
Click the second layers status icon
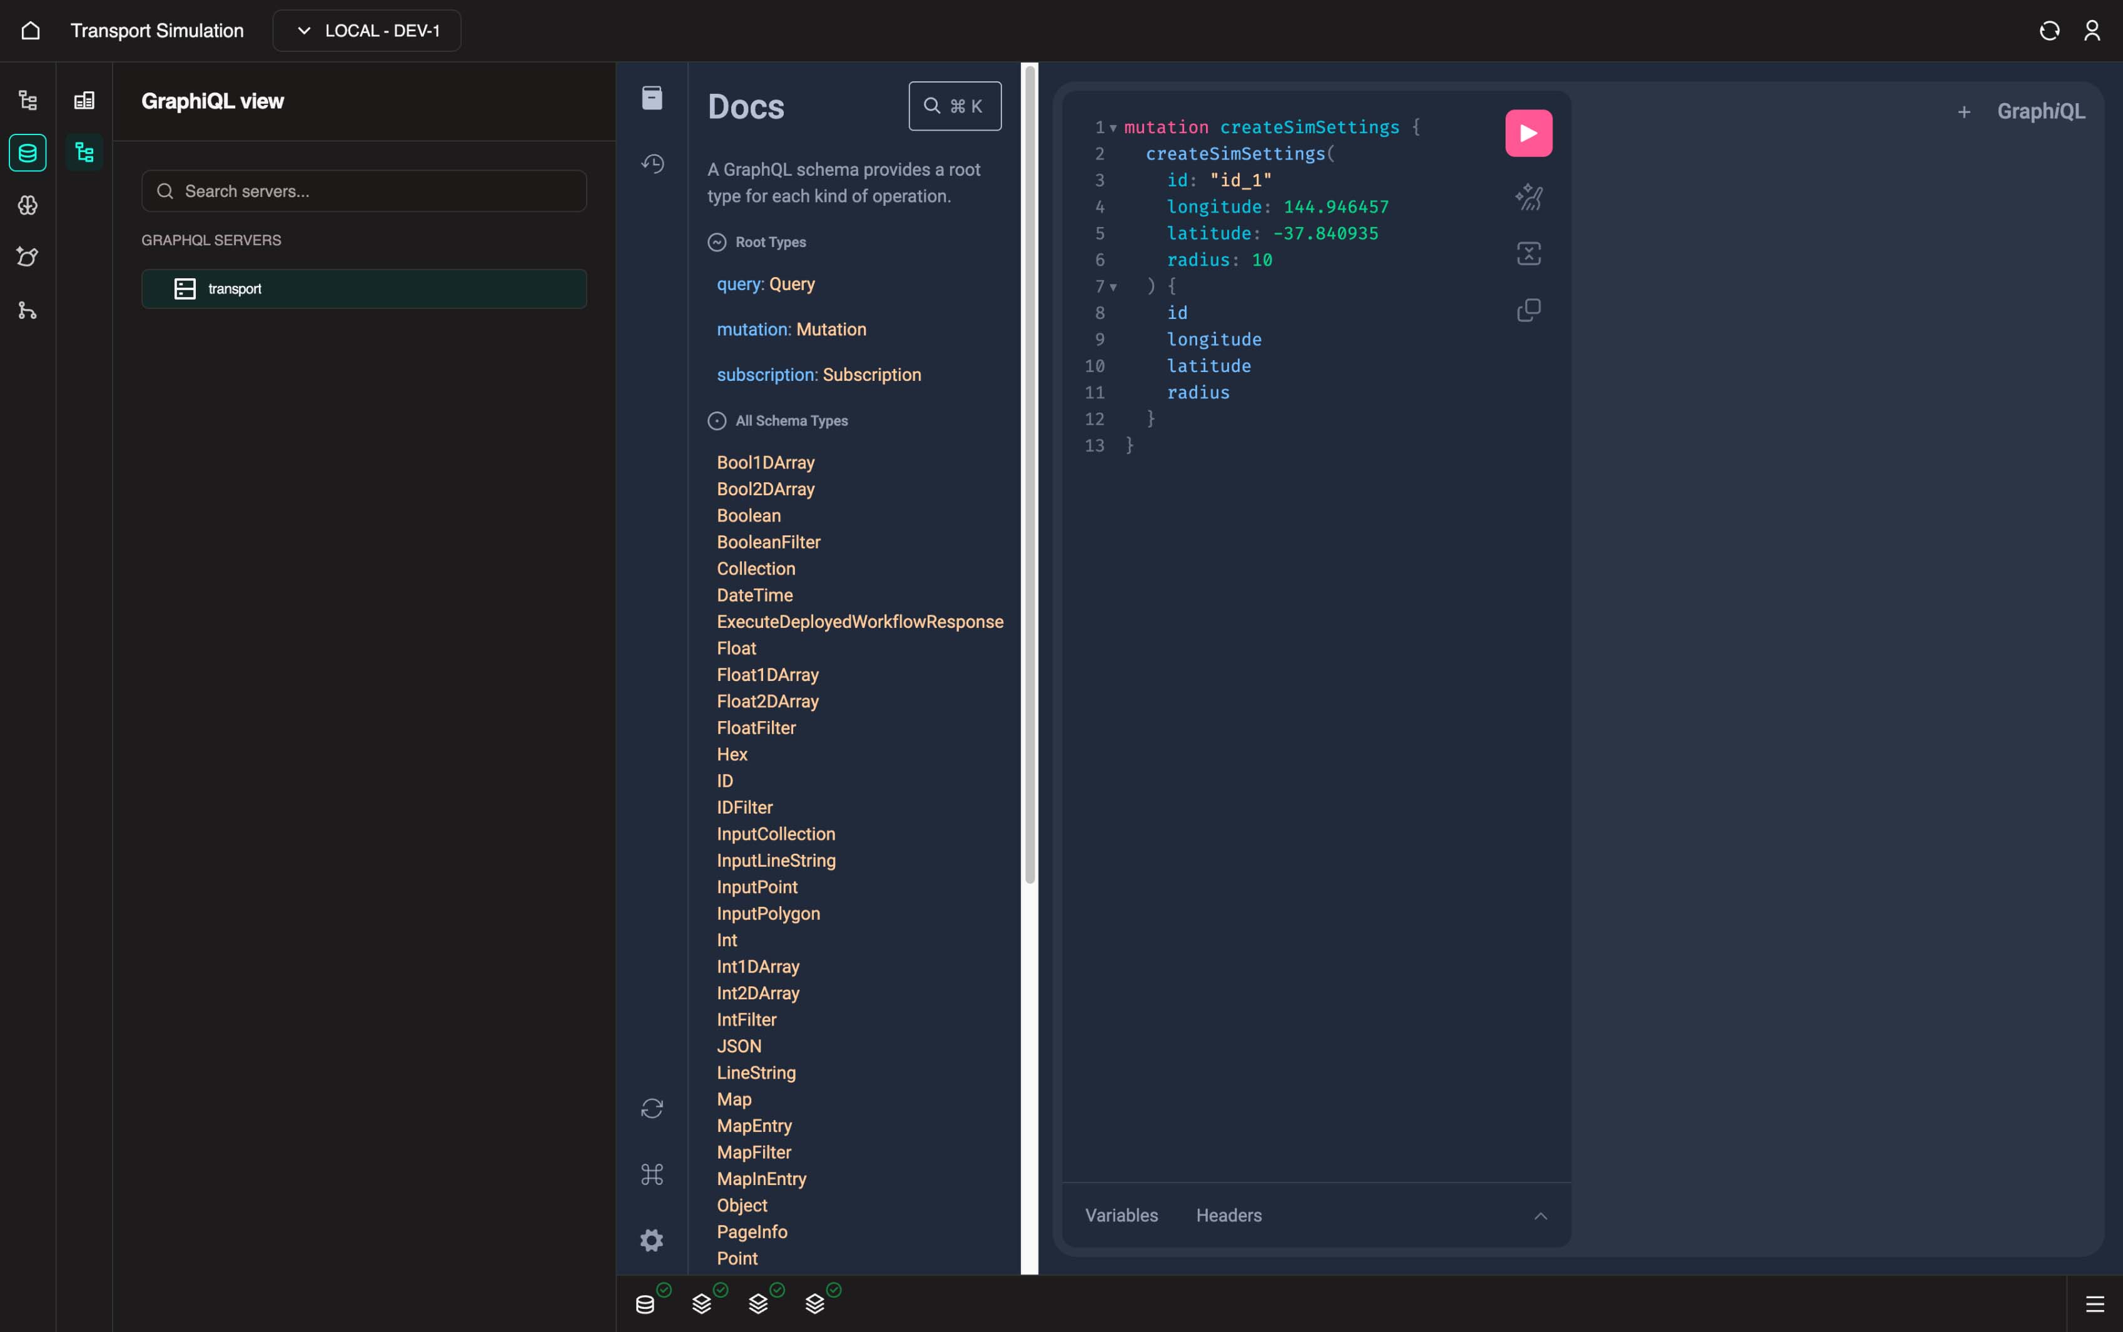point(759,1304)
